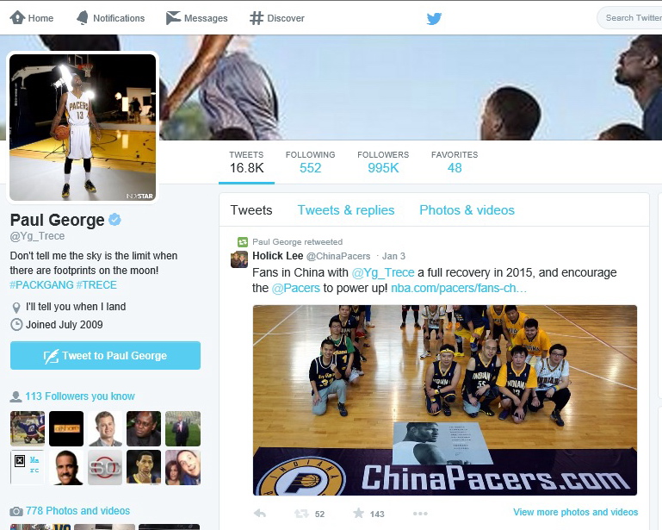The height and width of the screenshot is (530, 662).
Task: Click the @Yg_Trece mention in tweet
Action: point(383,272)
